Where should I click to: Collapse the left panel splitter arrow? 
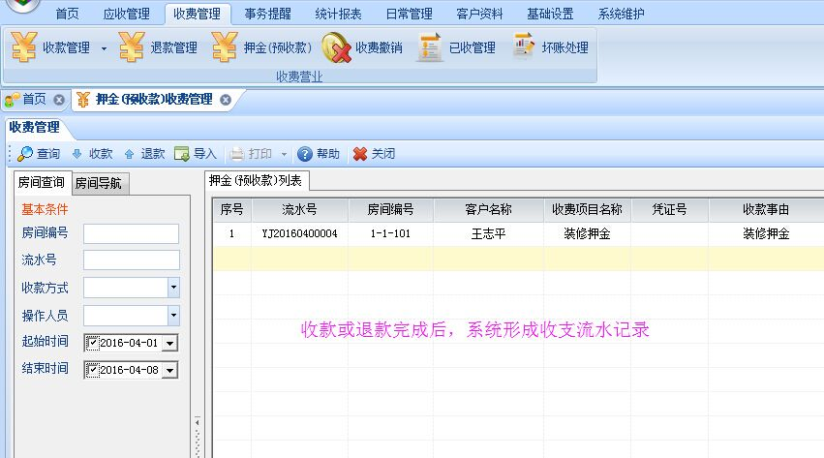pyautogui.click(x=198, y=422)
